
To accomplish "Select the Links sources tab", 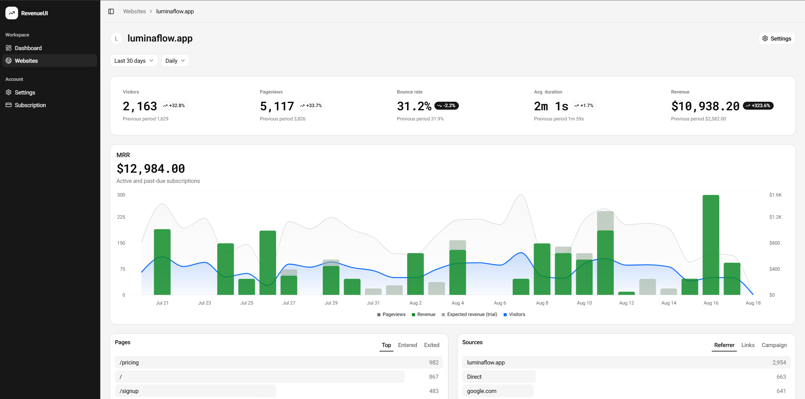I will pyautogui.click(x=748, y=345).
